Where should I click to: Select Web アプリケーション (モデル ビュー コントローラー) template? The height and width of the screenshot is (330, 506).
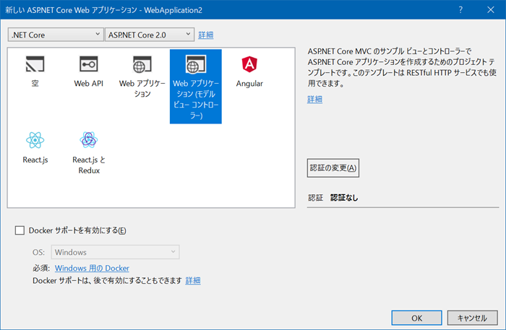point(196,87)
